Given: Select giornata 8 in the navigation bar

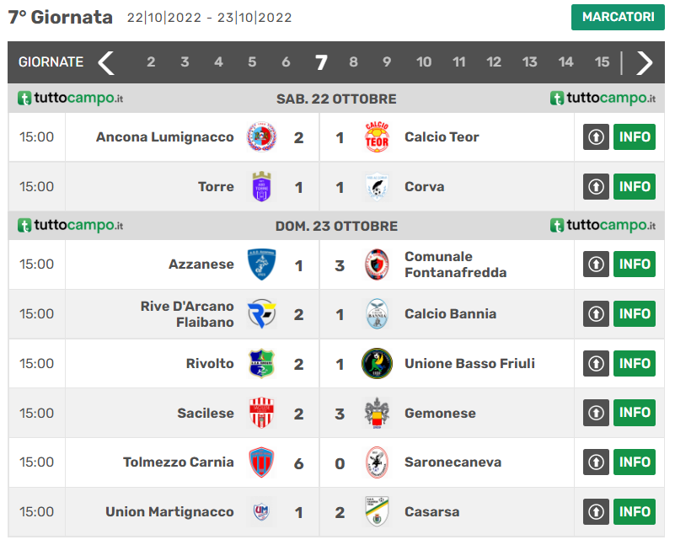Looking at the screenshot, I should 353,62.
